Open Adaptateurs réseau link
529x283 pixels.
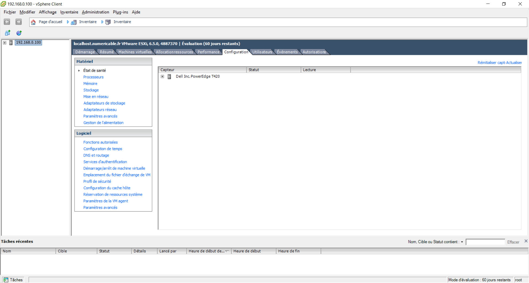(x=100, y=110)
